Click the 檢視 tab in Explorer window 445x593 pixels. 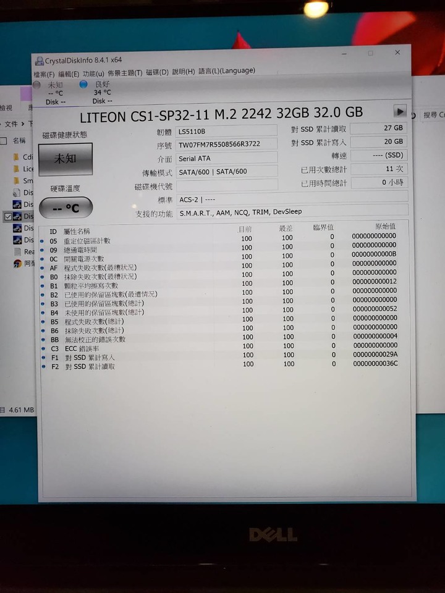tap(6, 107)
